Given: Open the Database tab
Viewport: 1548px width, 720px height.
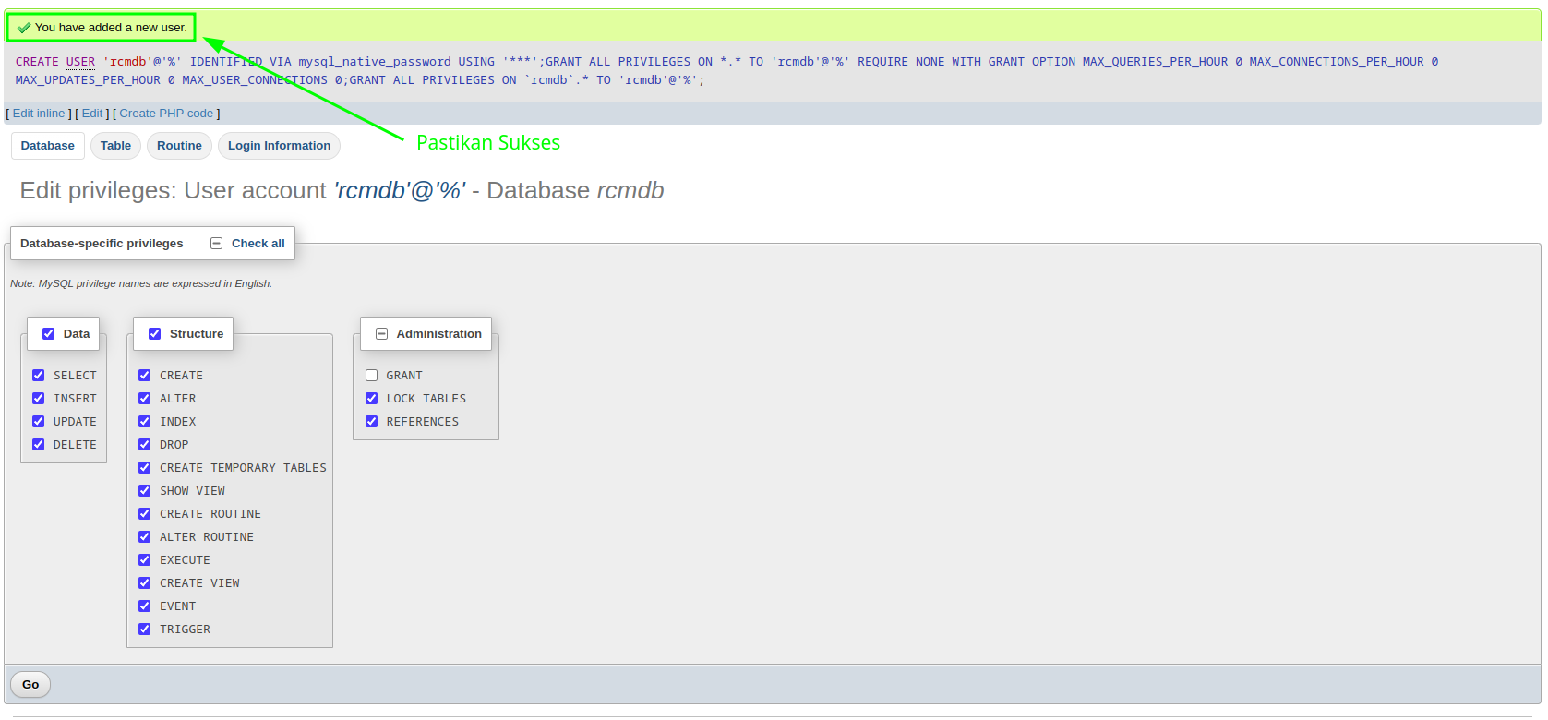Looking at the screenshot, I should tap(48, 146).
